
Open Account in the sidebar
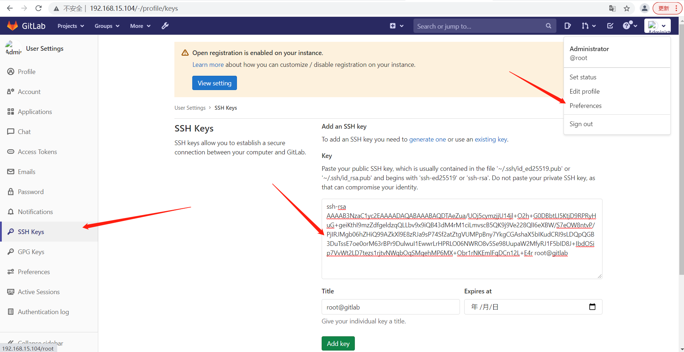(x=49, y=91)
